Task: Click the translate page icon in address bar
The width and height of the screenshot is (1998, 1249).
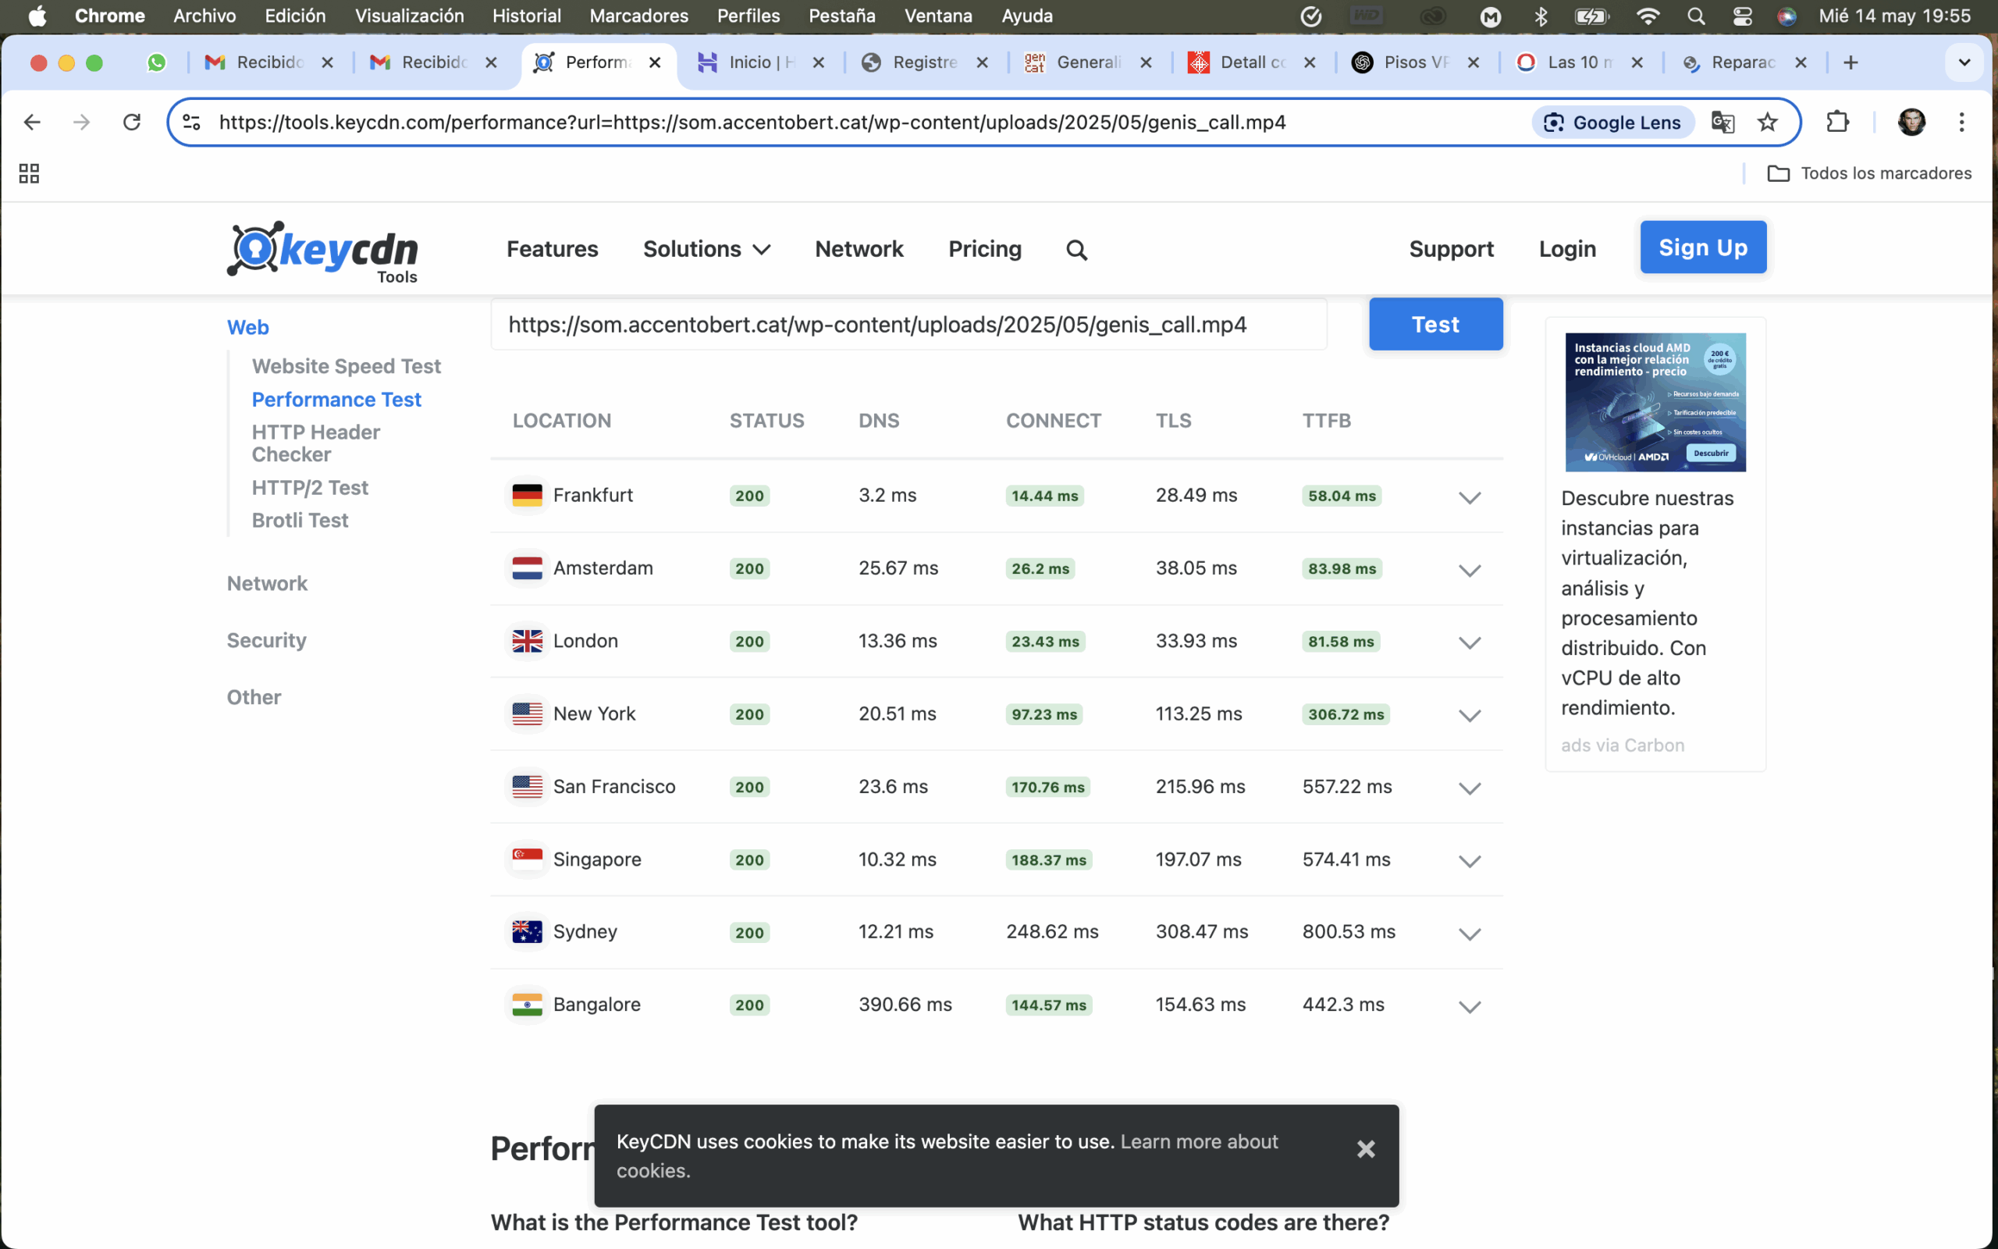Action: [x=1722, y=123]
